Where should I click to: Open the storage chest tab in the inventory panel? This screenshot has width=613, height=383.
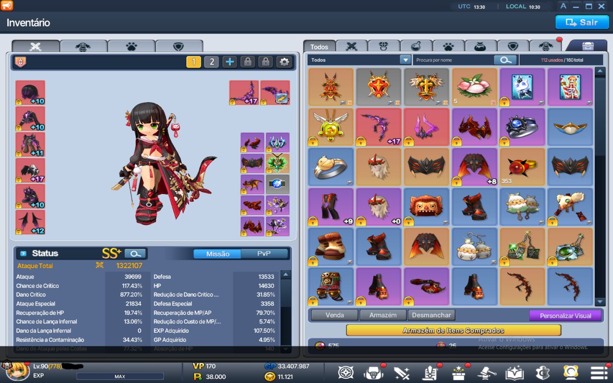tap(588, 46)
